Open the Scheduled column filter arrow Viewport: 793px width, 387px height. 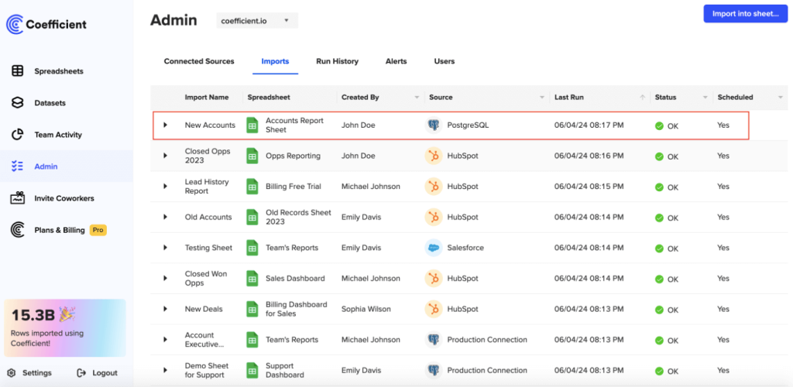click(780, 97)
